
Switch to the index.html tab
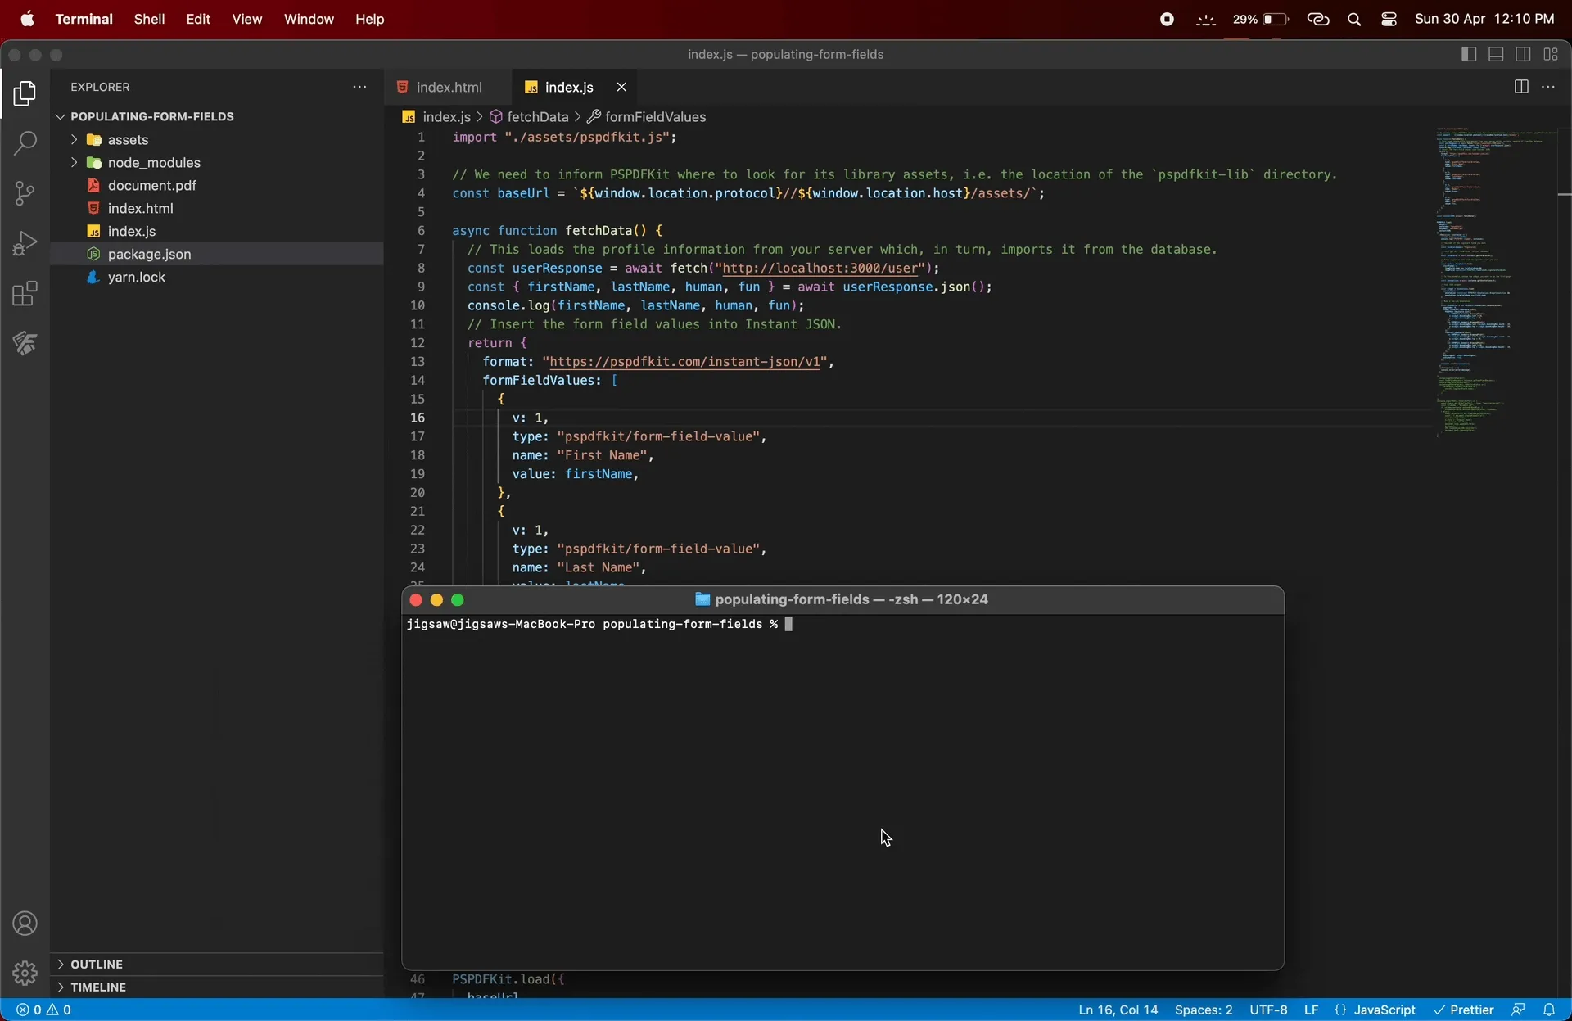pos(448,87)
